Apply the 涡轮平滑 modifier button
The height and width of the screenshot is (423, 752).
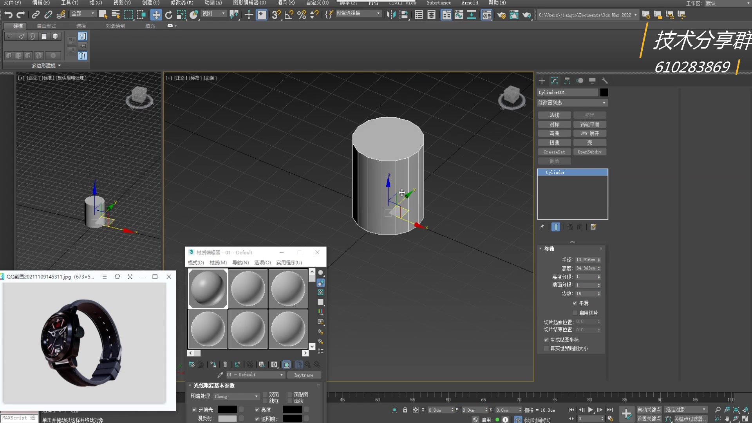click(x=589, y=125)
